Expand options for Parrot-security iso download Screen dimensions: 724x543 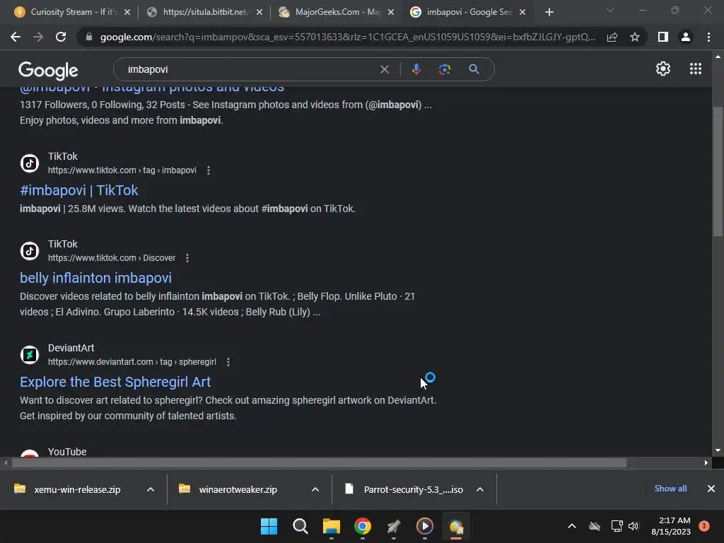click(480, 489)
